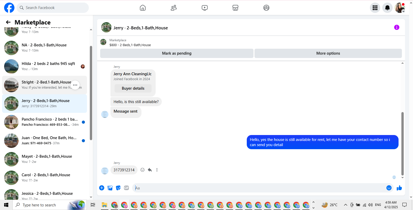413x210 pixels.
Task: Switch the ENG input language indicator
Action: (378, 205)
